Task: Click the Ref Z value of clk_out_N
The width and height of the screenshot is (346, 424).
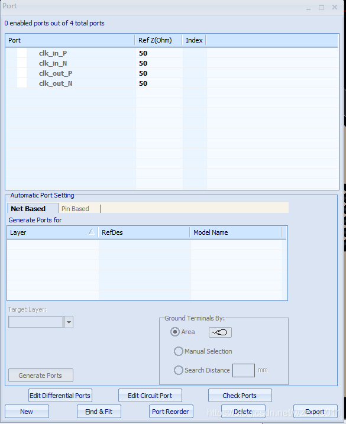Action: (143, 83)
